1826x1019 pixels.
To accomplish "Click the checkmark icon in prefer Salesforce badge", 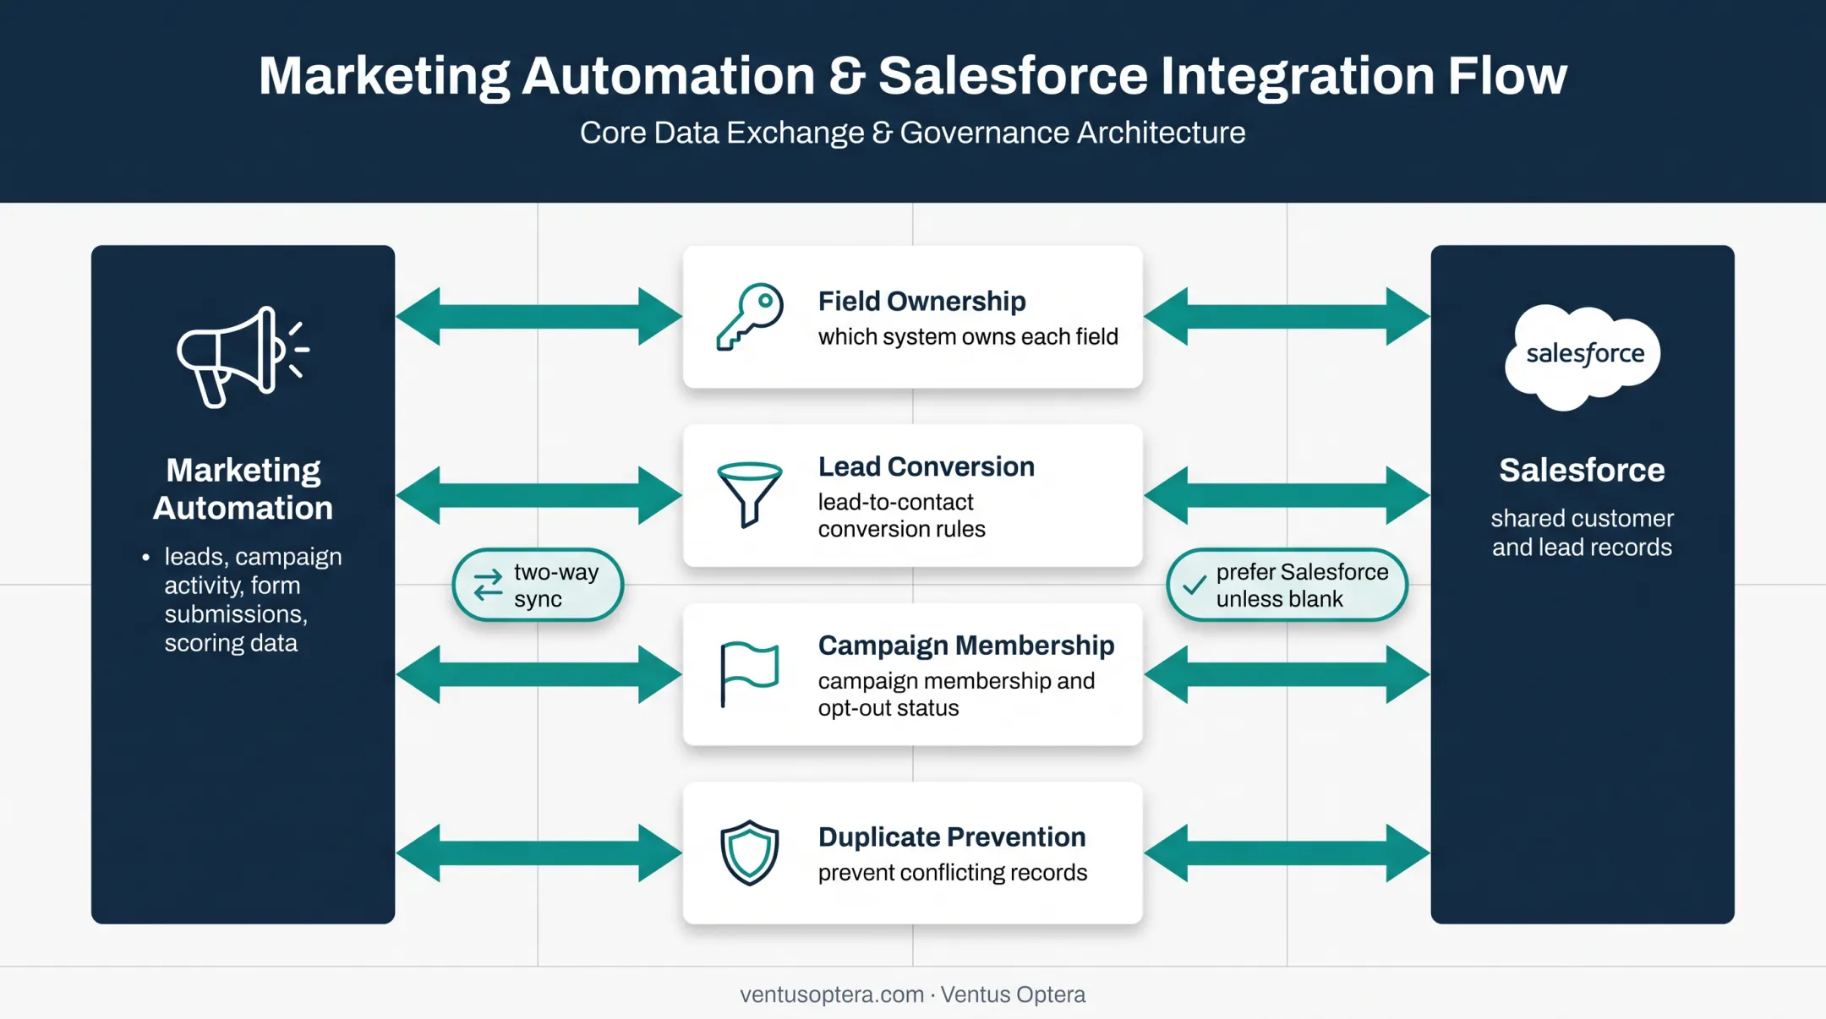I will click(1194, 585).
